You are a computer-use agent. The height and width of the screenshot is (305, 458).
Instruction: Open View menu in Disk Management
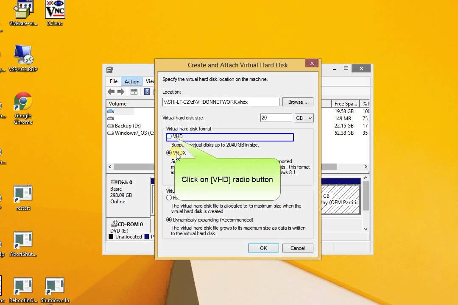click(x=150, y=81)
